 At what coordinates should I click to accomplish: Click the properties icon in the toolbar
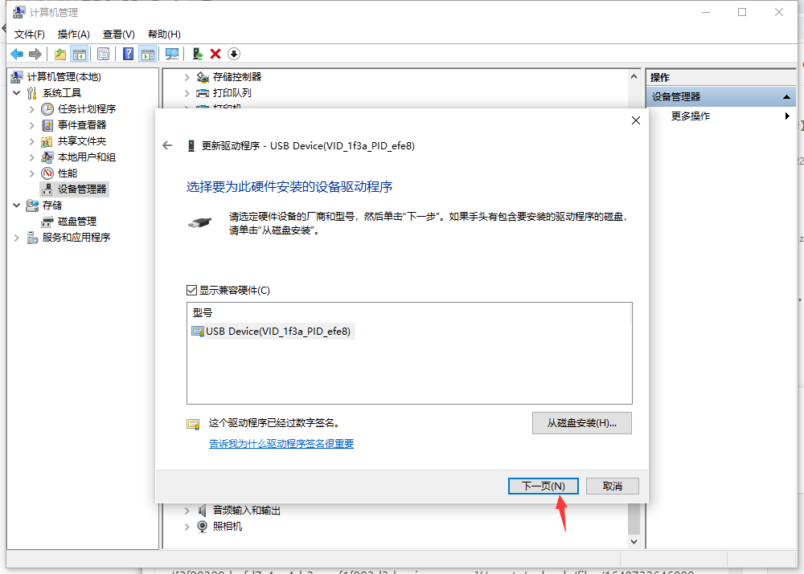coord(104,54)
